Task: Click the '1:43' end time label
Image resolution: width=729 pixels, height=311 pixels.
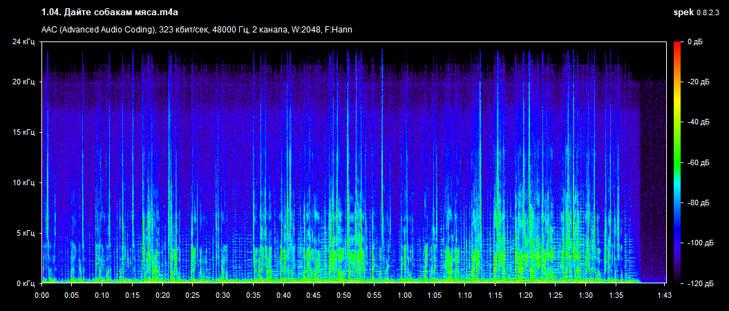Action: click(665, 294)
